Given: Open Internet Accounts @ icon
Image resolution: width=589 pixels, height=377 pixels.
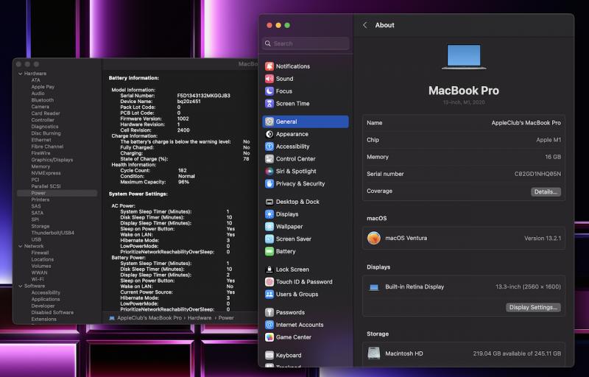Looking at the screenshot, I should (x=269, y=325).
